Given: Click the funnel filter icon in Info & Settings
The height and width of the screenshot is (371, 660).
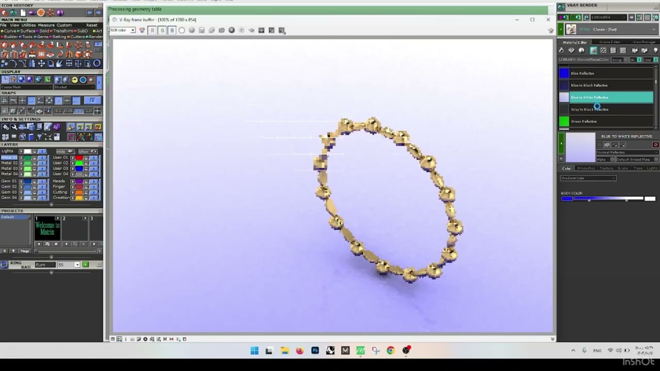Looking at the screenshot, I should point(39,137).
